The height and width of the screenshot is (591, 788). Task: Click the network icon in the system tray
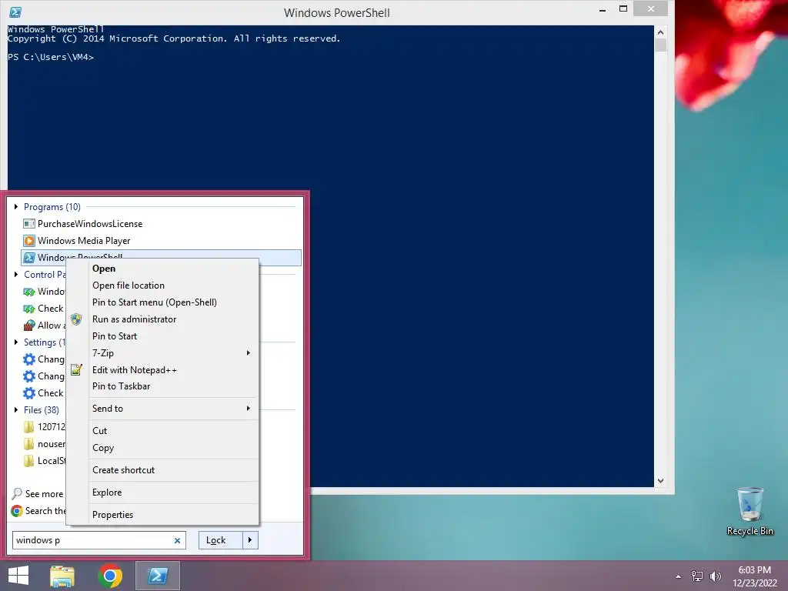coord(697,576)
